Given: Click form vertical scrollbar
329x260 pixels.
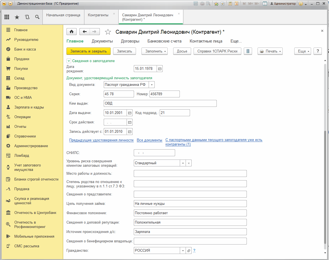Looking at the screenshot, I should 325,187.
